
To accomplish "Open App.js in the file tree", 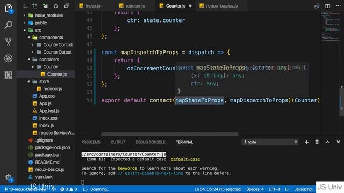I will 45,103.
